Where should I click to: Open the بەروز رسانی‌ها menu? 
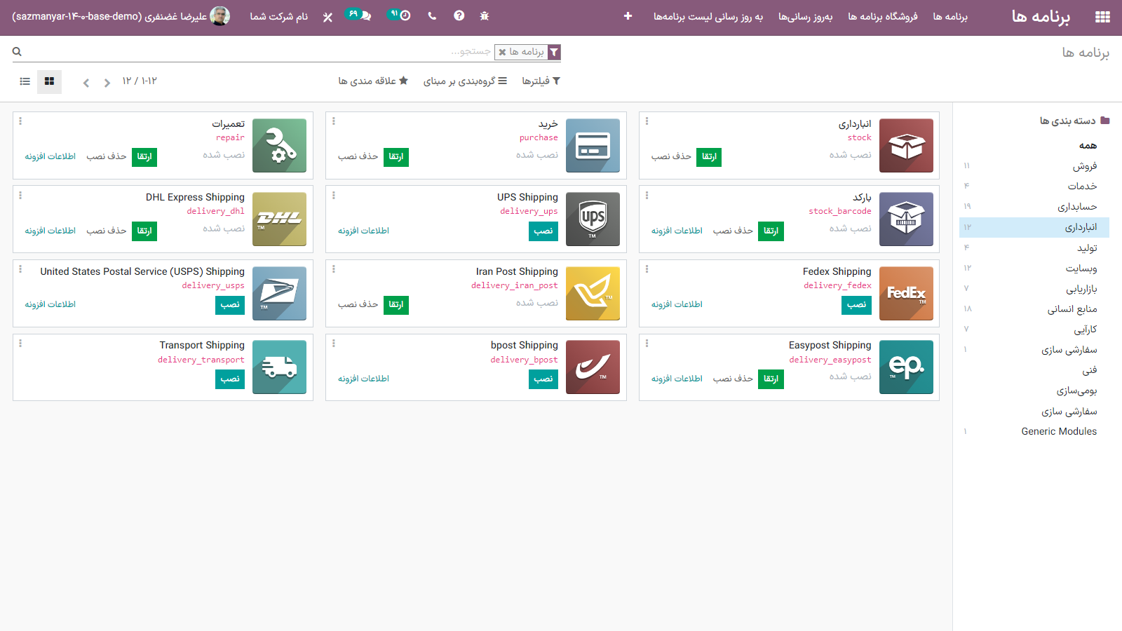pyautogui.click(x=805, y=17)
